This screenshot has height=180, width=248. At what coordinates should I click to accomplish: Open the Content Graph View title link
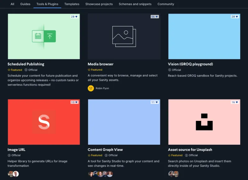(105, 150)
